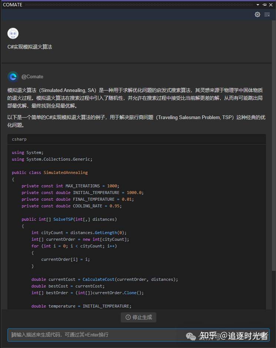Toggle the pin auto-hide icon
This screenshot has height=348, width=276.
click(x=264, y=5)
